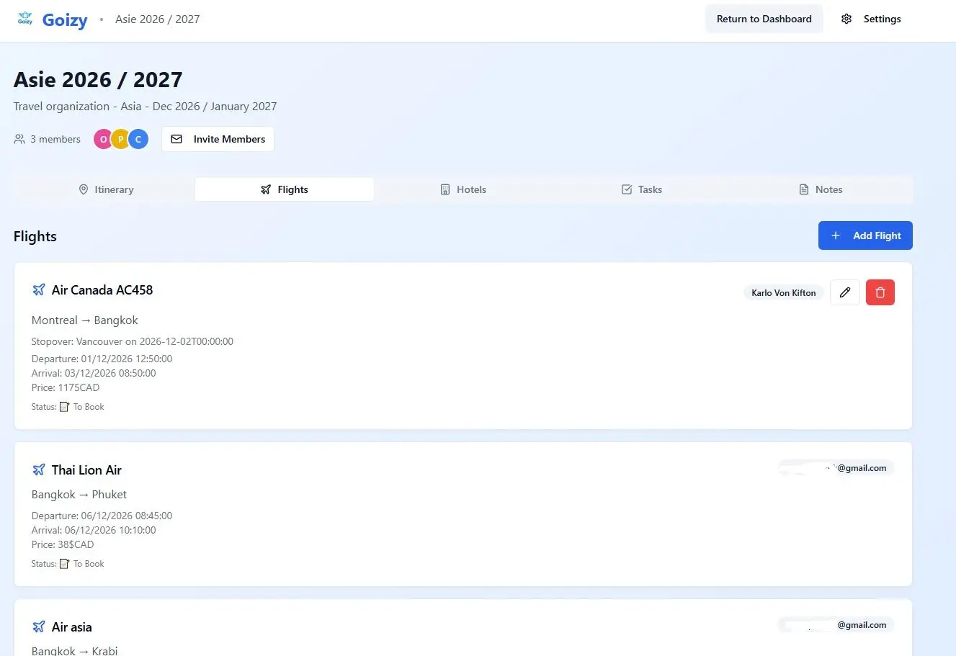
Task: Click gmail badge on Air asia card
Action: (836, 625)
